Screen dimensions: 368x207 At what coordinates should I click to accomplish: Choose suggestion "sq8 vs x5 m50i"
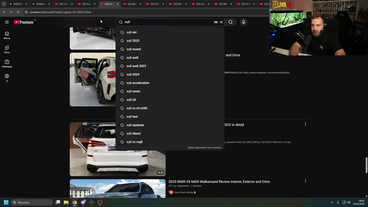(170, 108)
